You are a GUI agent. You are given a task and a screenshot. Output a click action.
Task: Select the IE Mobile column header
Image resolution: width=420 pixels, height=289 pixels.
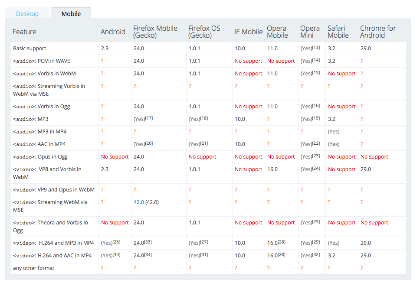coord(248,32)
